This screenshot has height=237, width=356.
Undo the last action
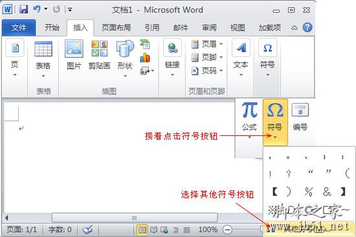pyautogui.click(x=37, y=9)
